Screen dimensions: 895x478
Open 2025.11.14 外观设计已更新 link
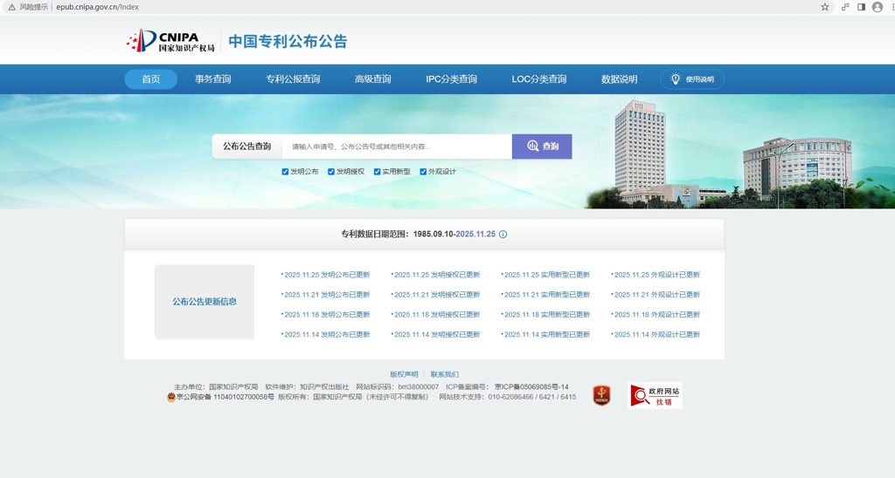(x=656, y=334)
